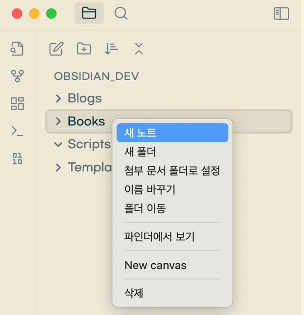Viewport: 304px width, 315px height.
Task: Select 이름 바꾸기 to rename folder
Action: [x=172, y=189]
